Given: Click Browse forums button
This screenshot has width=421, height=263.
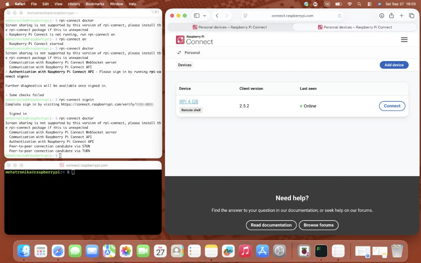Looking at the screenshot, I should tap(319, 225).
